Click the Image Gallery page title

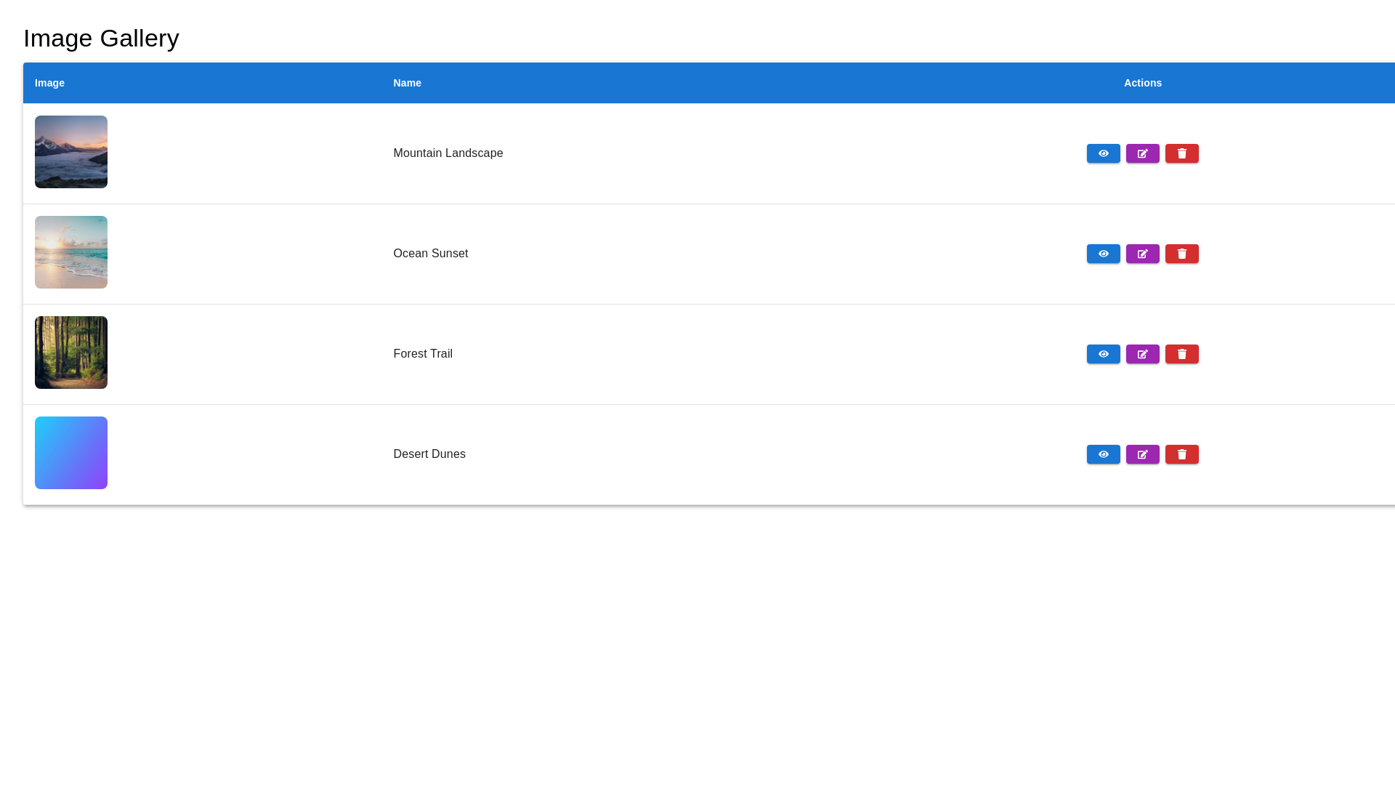[x=101, y=38]
